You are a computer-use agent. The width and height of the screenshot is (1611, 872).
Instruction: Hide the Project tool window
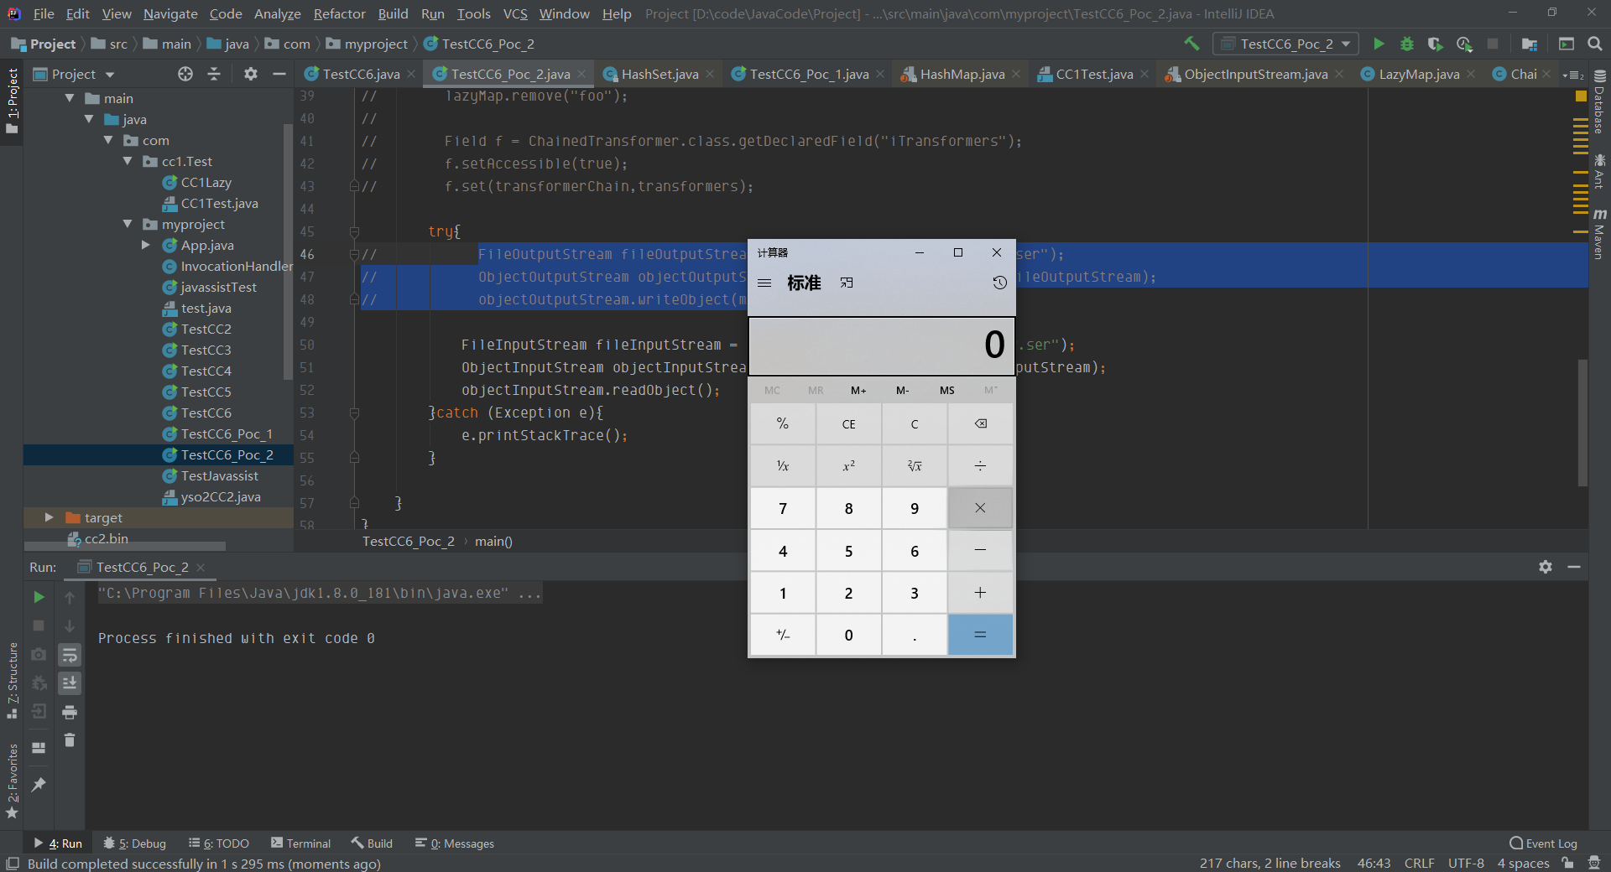click(279, 74)
